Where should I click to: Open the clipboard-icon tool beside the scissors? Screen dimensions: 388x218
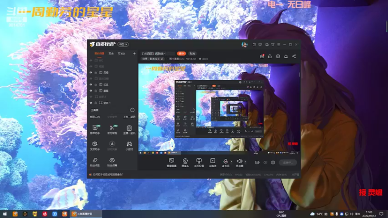[129, 129]
